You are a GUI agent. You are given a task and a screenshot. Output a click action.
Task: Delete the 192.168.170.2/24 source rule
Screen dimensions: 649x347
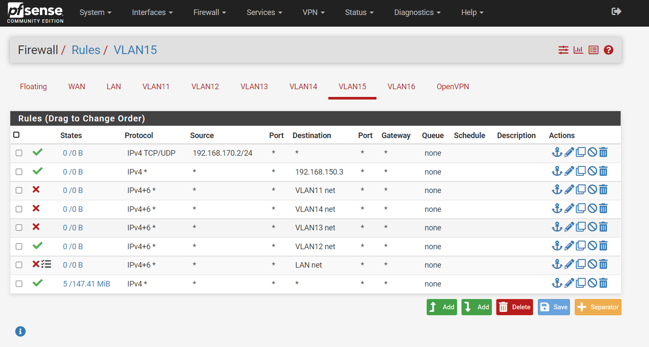click(x=603, y=152)
